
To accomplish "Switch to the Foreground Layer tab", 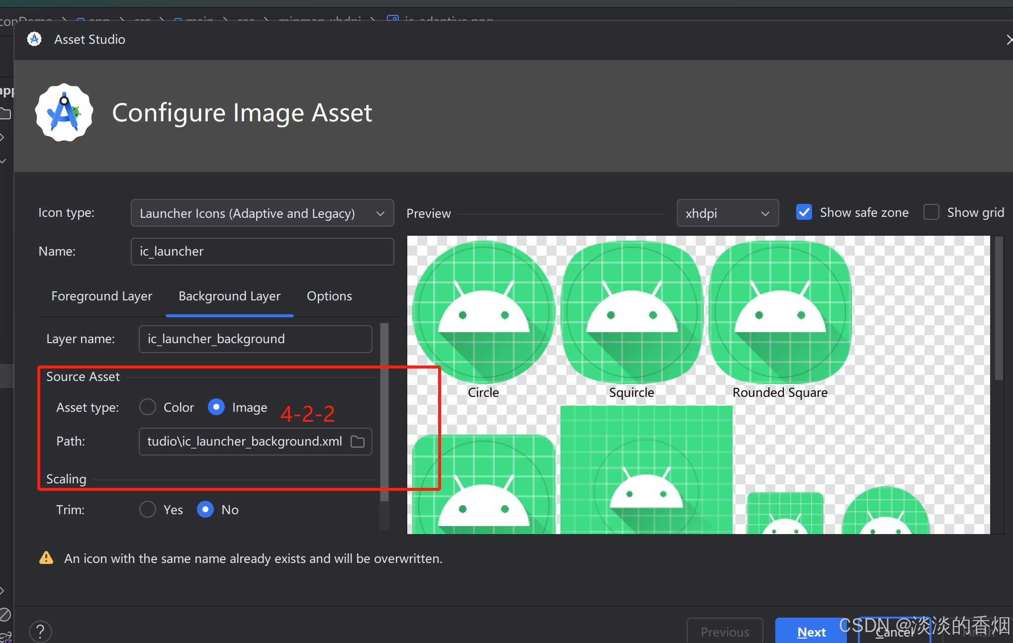I will point(101,296).
